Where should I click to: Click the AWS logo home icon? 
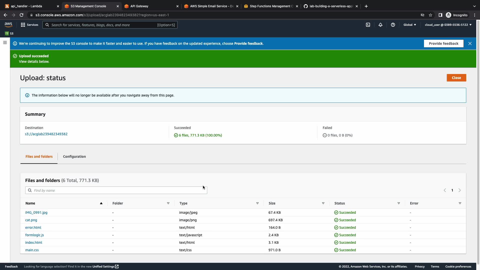tap(8, 24)
